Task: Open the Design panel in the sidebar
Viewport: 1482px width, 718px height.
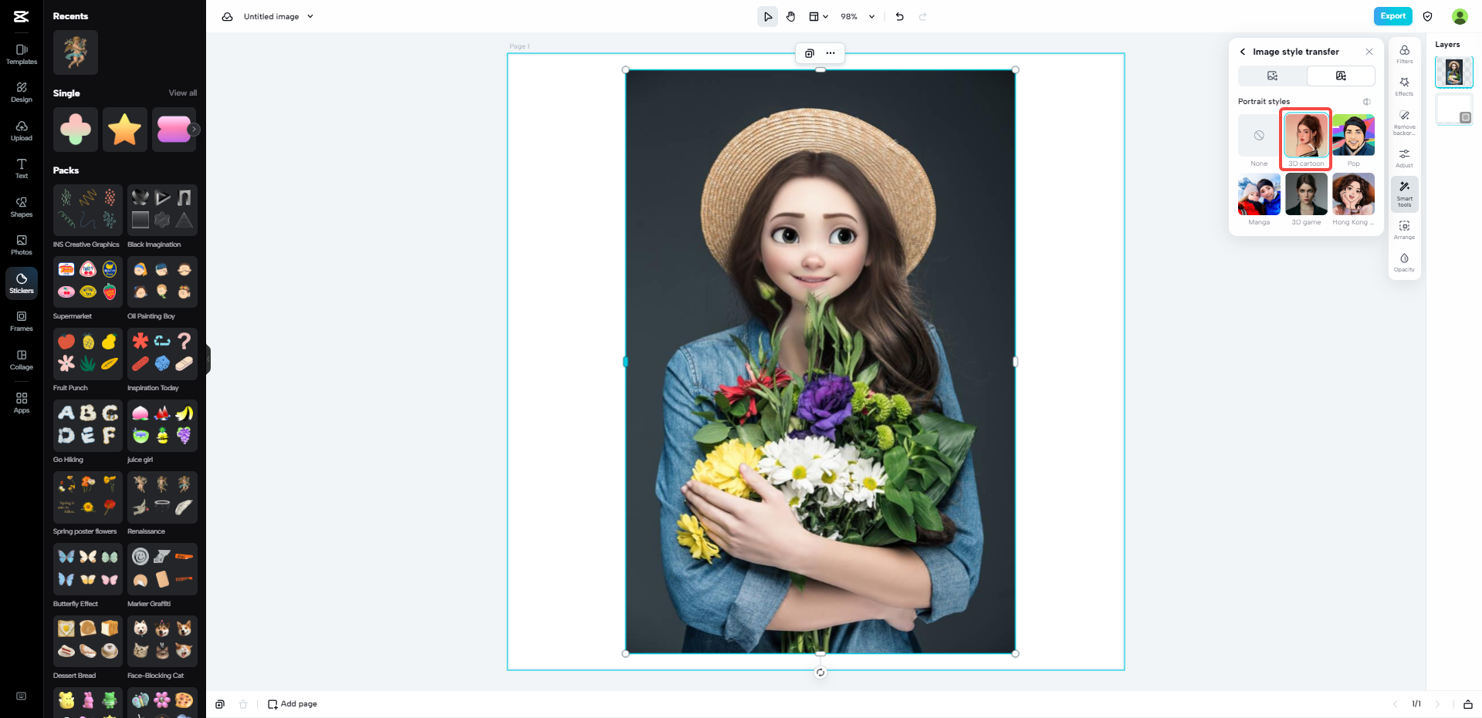Action: (x=22, y=93)
